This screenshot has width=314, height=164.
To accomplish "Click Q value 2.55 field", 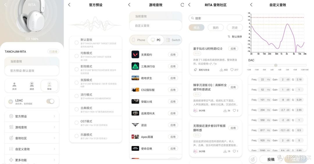I will click(299, 110).
